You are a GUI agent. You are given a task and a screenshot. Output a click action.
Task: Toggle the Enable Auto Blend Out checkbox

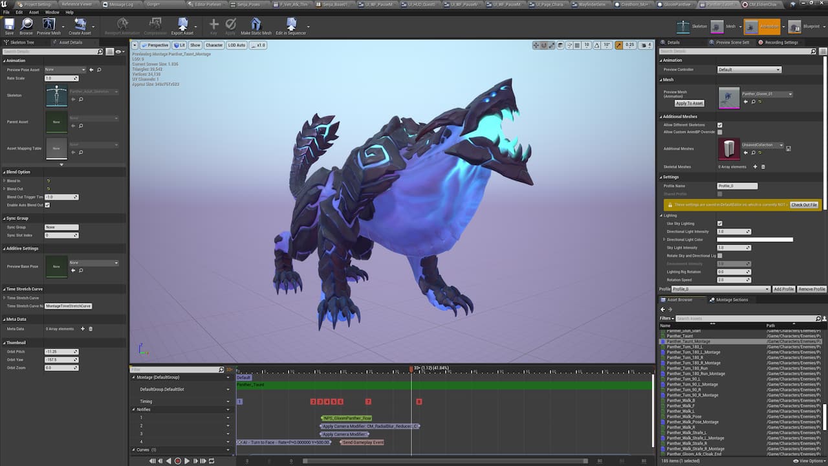pyautogui.click(x=47, y=205)
